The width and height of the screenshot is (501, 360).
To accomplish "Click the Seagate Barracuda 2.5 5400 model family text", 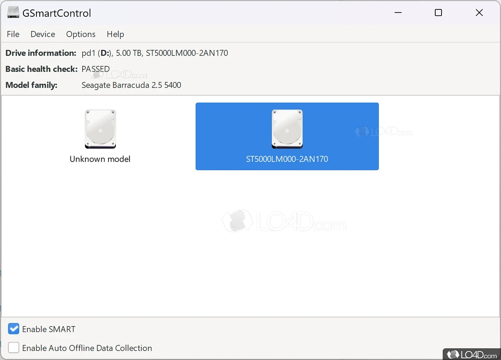I will pos(131,85).
